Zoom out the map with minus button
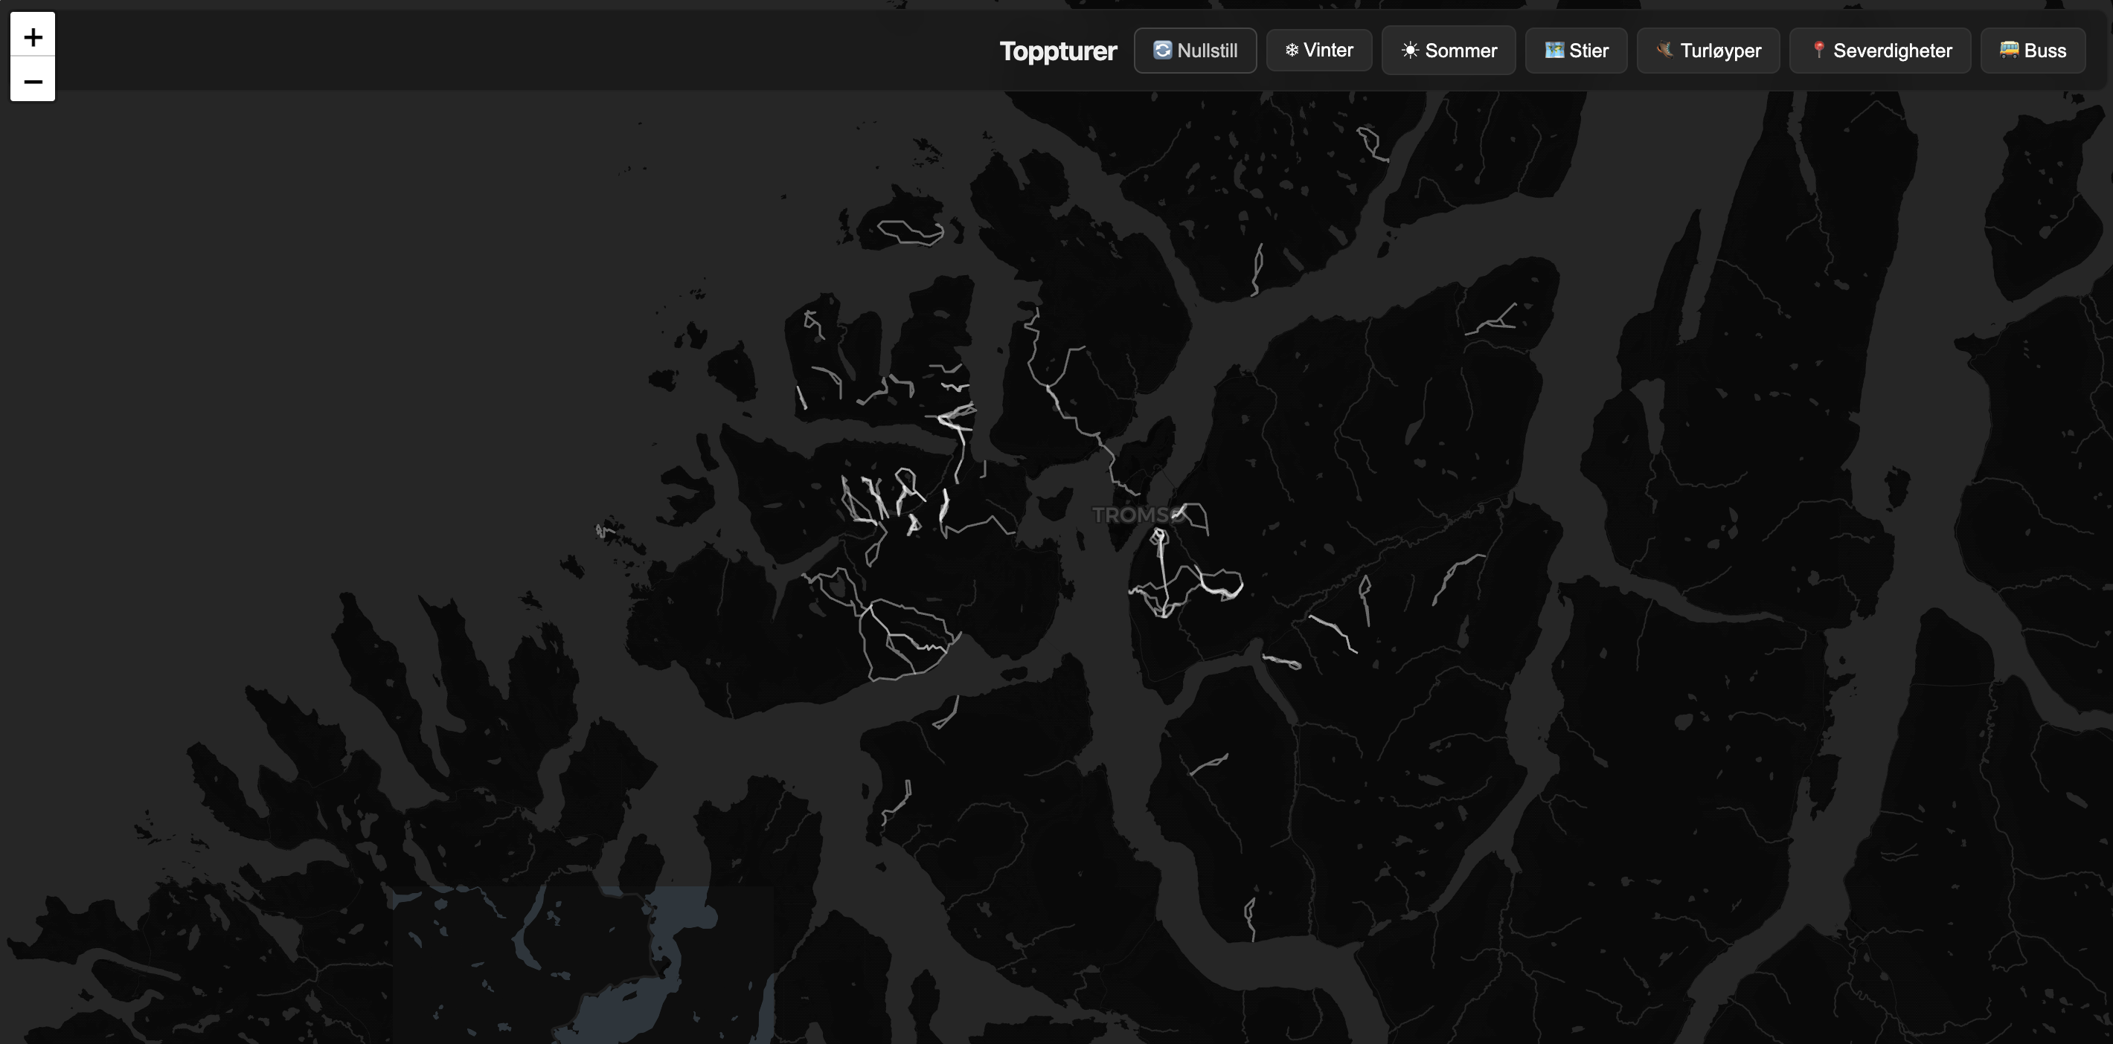2113x1044 pixels. point(33,80)
